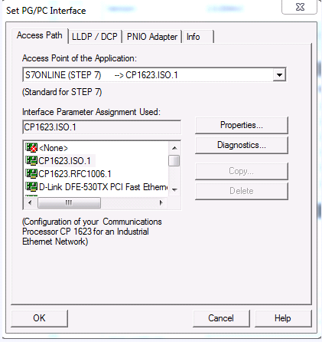Go to the Info tab
322x342 pixels.
pos(198,37)
